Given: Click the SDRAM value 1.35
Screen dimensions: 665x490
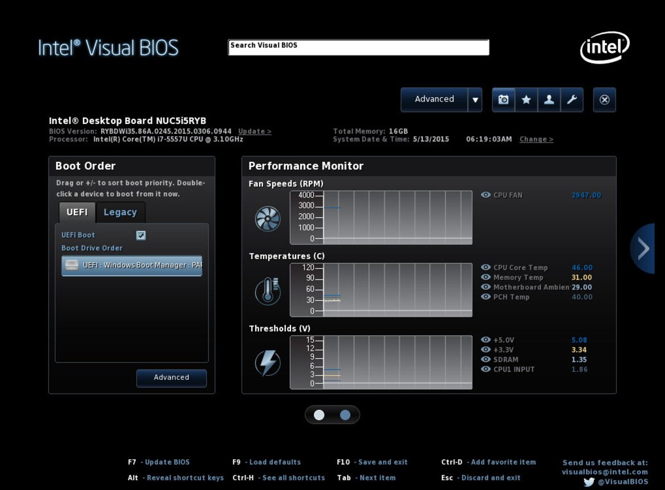Looking at the screenshot, I should tap(579, 360).
